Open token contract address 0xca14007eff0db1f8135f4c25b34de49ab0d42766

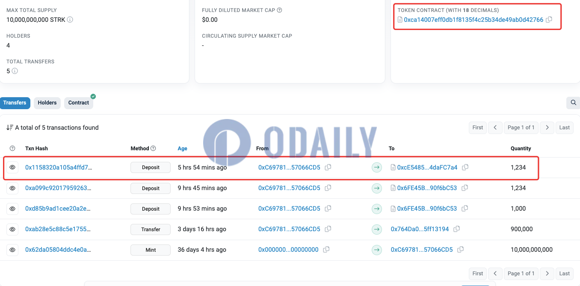coord(473,20)
